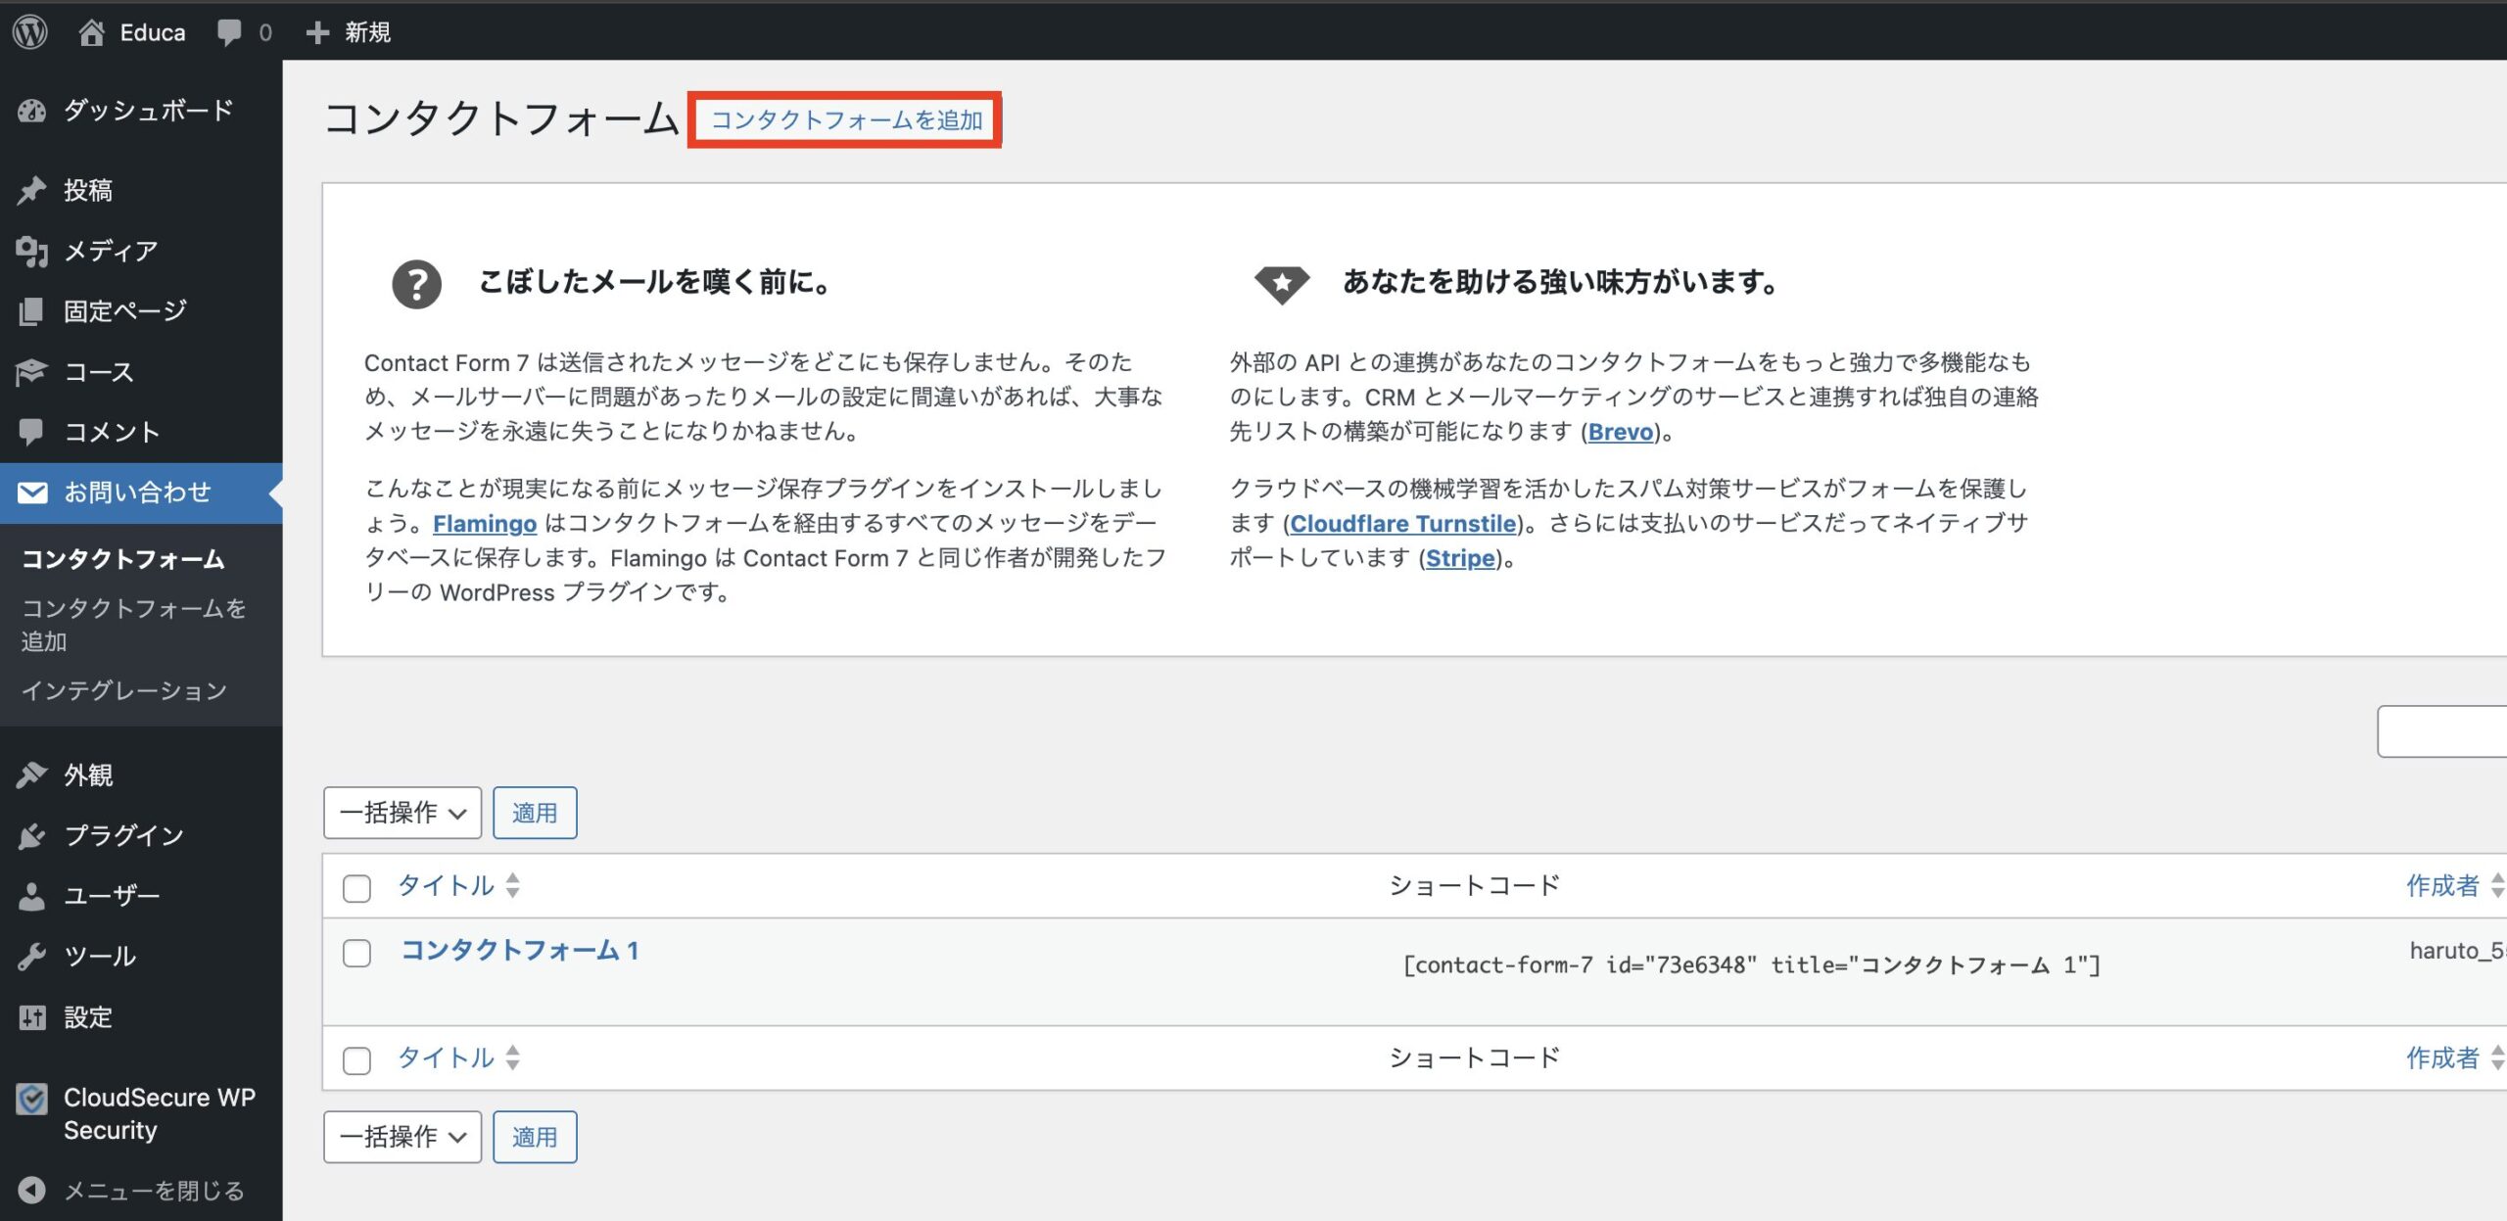
Task: Open the bottom 一括操作 dropdown
Action: pos(402,1137)
